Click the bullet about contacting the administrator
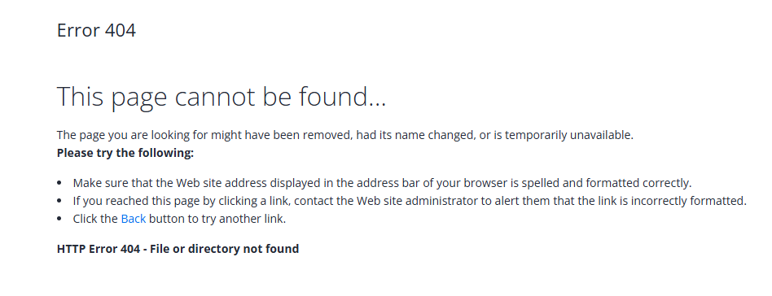 [410, 201]
